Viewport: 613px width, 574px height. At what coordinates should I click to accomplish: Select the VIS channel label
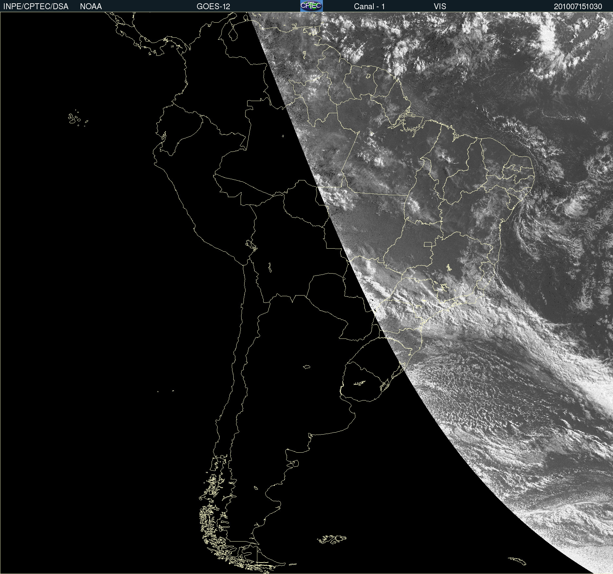(440, 6)
